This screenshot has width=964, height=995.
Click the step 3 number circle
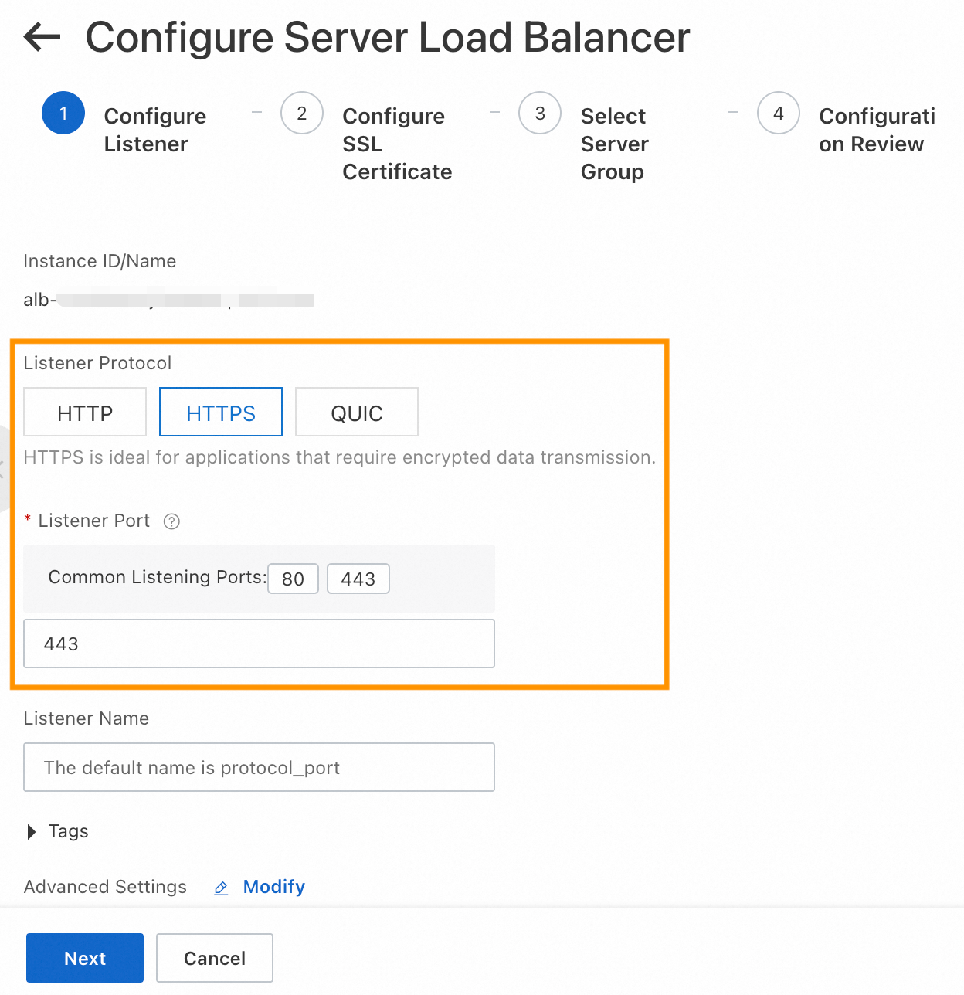[540, 114]
